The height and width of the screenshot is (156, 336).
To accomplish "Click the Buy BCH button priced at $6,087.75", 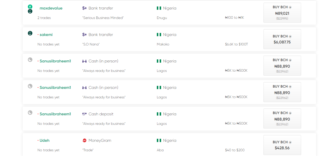I will click(282, 39).
